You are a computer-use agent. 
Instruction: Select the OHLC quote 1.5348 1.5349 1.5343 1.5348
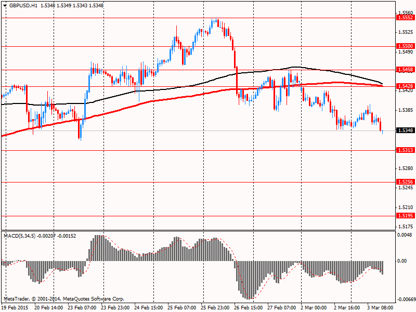coord(72,6)
